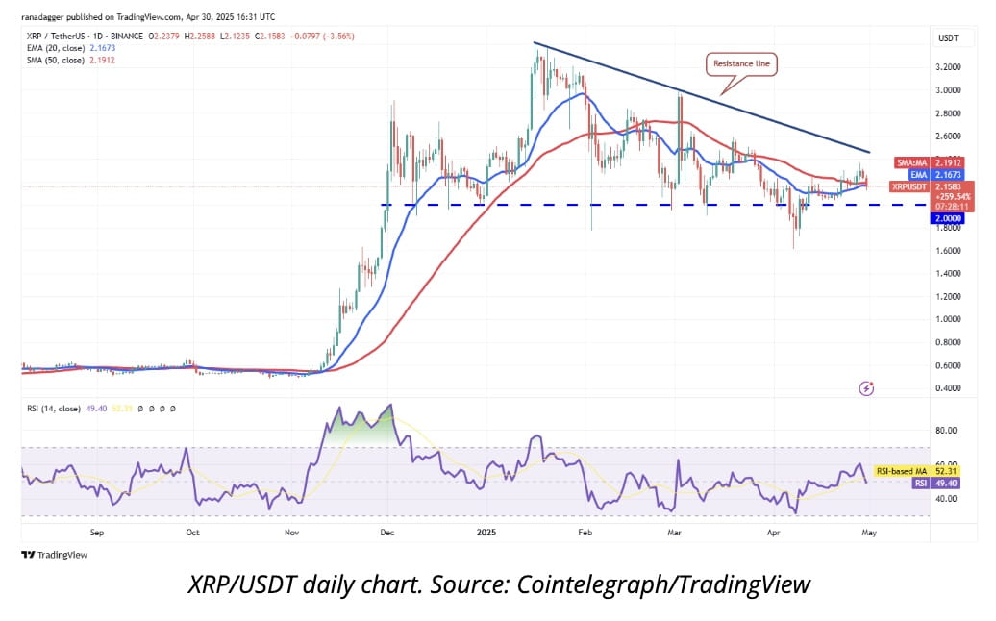Click the XRP / TetherUS symbol title

(86, 37)
